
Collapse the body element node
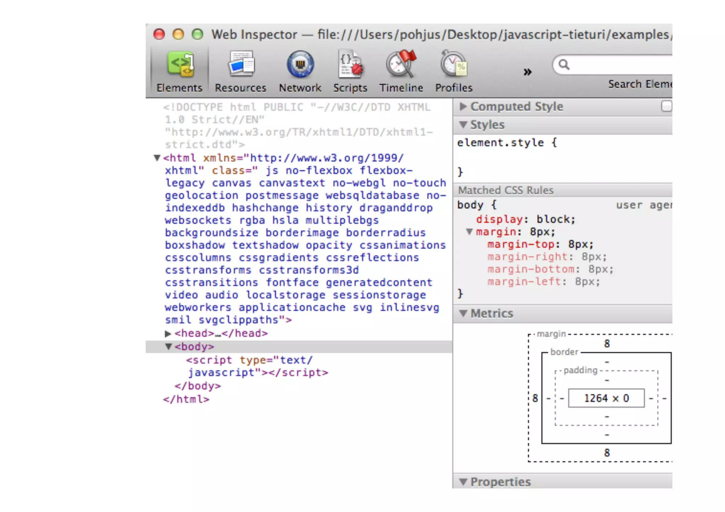coord(169,347)
